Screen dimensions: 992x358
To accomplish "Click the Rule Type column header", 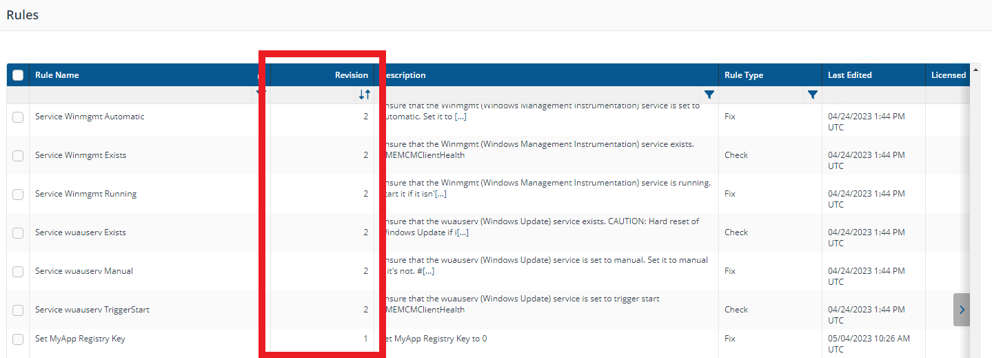I will tap(744, 75).
